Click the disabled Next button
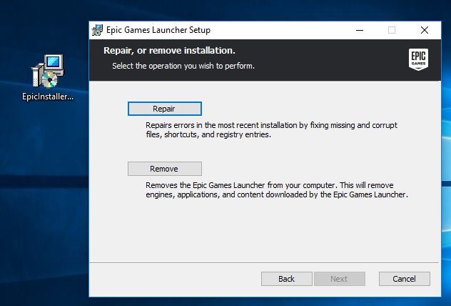 (340, 279)
